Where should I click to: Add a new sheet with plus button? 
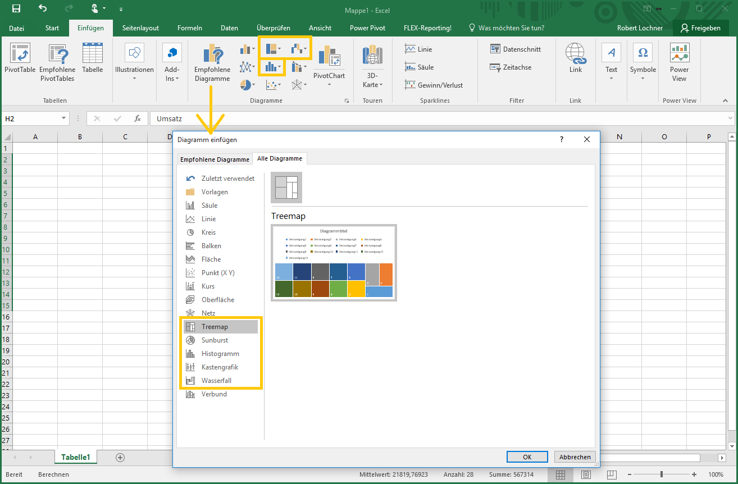[120, 458]
